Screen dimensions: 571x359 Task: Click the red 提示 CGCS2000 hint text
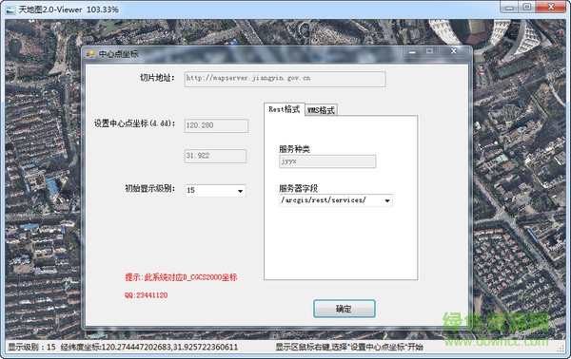click(x=181, y=277)
